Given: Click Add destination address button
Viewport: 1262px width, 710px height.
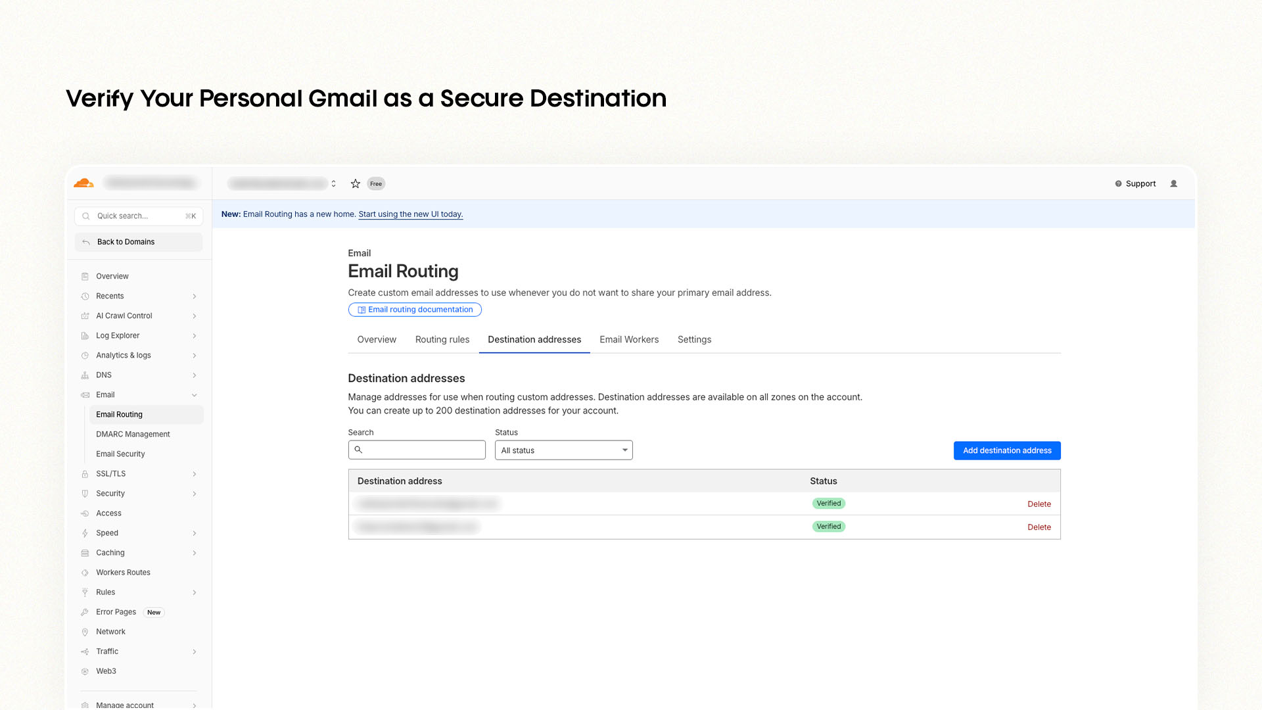Looking at the screenshot, I should [1006, 450].
